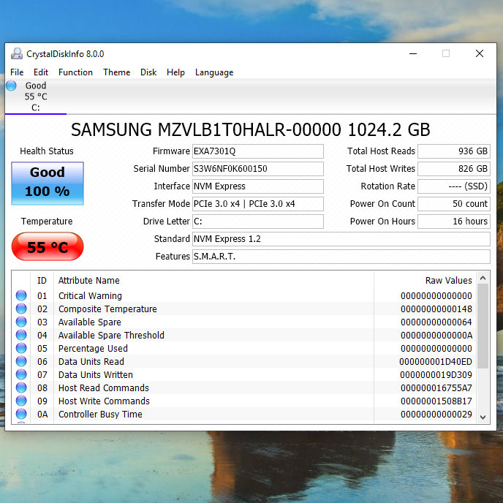Click the Total Host Writes value 826 GB
Screen dimensions: 503x503
coord(454,169)
